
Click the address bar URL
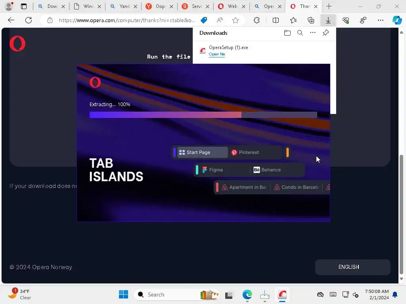127,20
